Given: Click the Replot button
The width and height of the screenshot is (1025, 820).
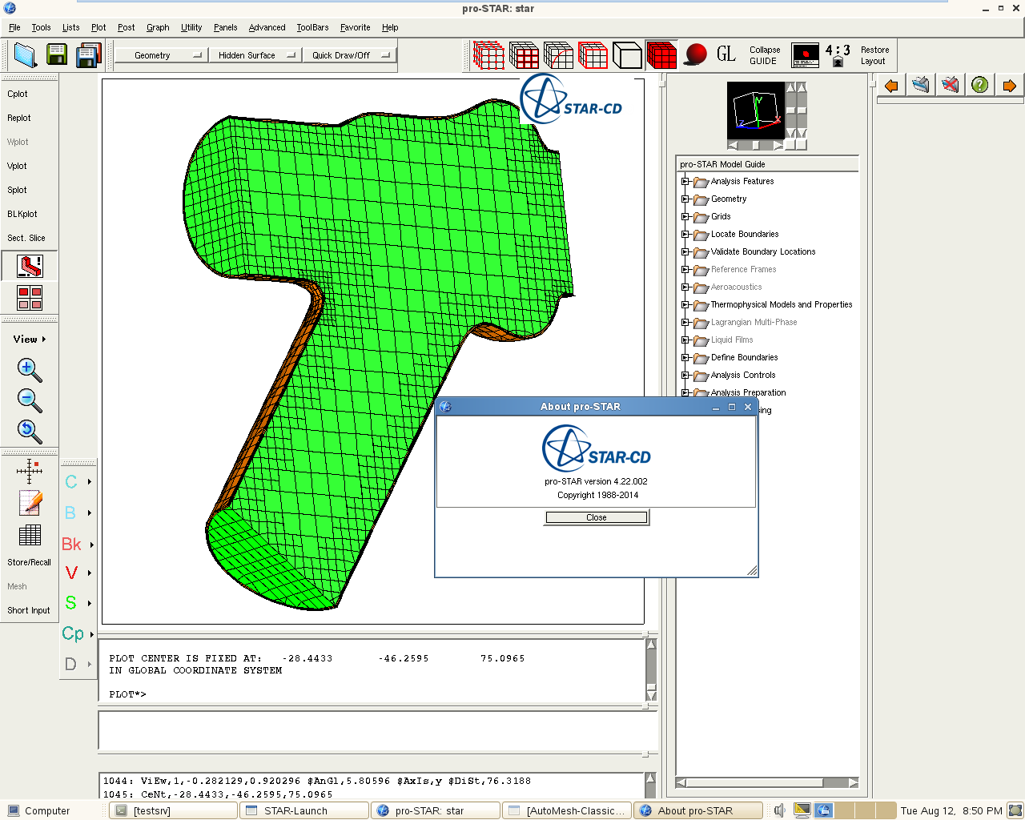Looking at the screenshot, I should tap(19, 118).
